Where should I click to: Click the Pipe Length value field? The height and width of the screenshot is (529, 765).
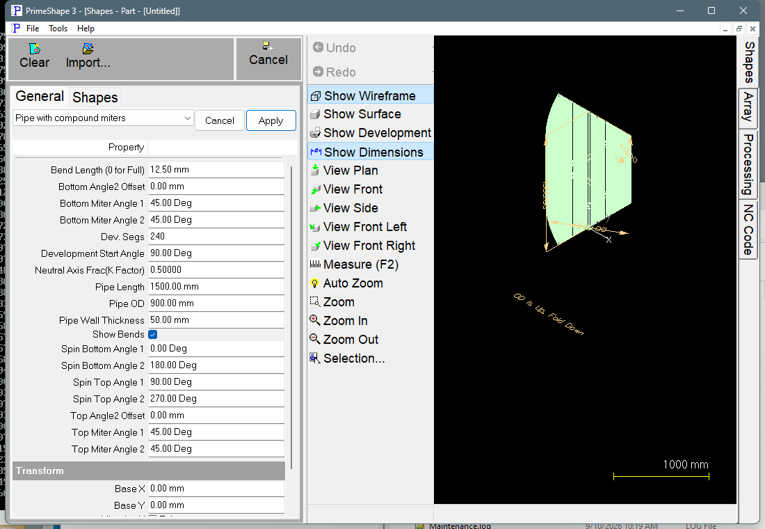216,287
